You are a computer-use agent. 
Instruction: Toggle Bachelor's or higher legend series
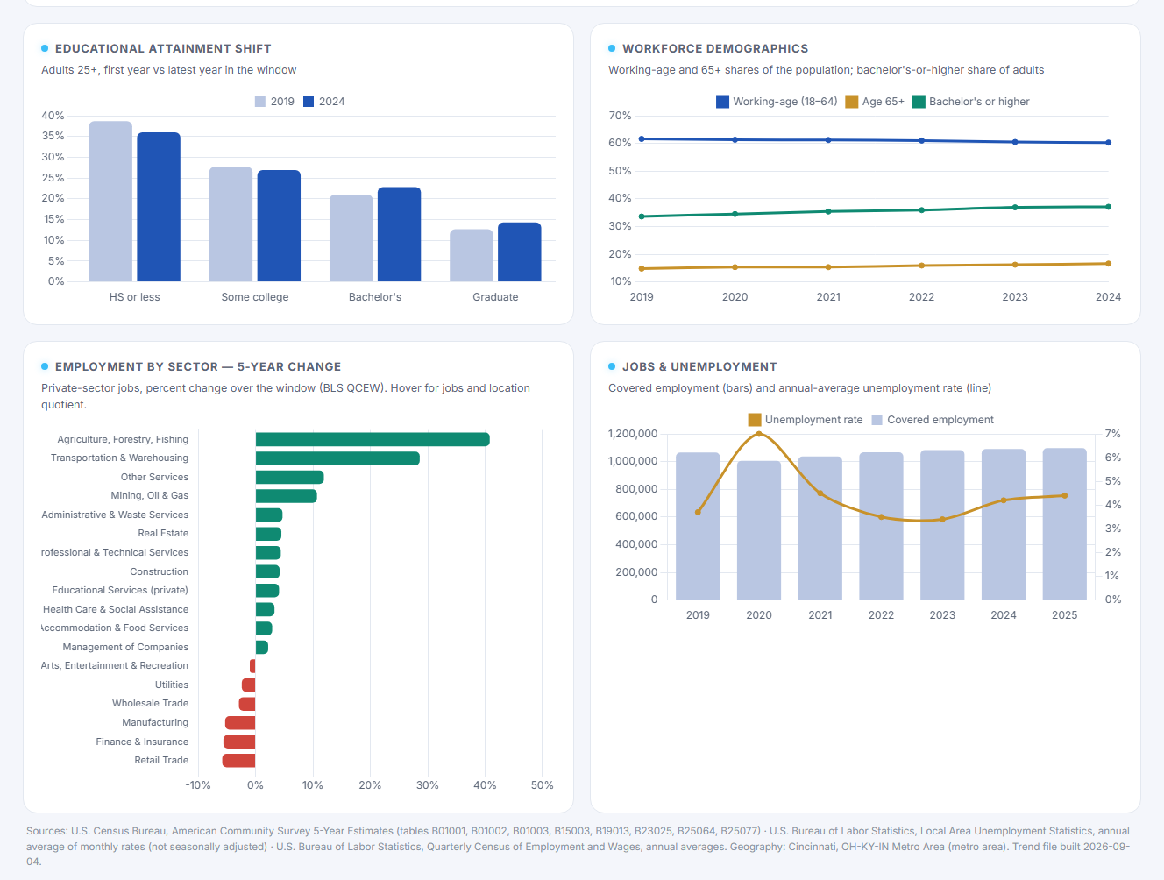971,102
